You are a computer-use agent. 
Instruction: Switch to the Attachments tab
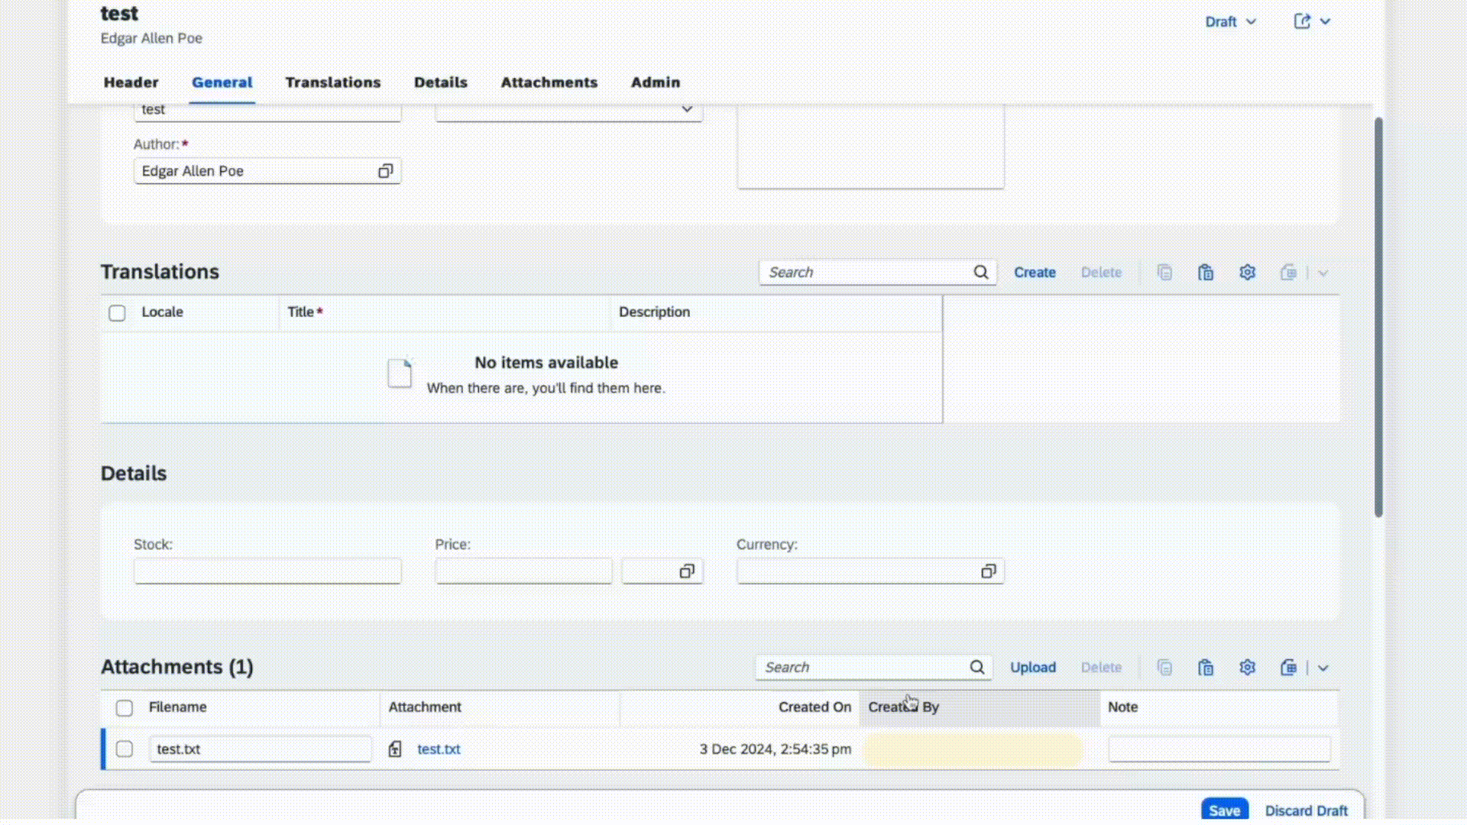point(549,82)
